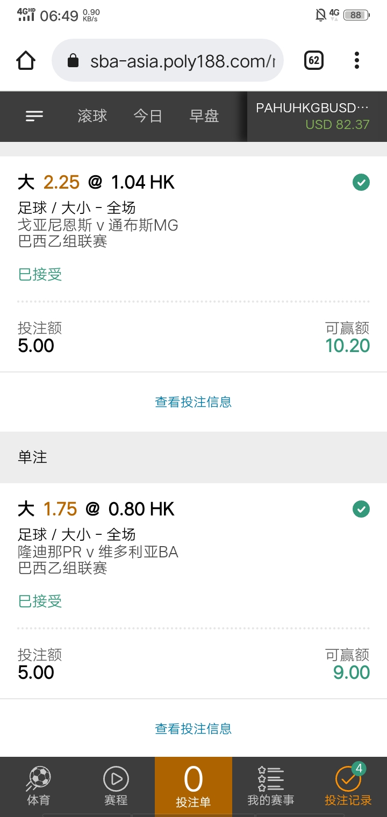Tap the green checkmark on 隆迪那PR bet
Screen dimensions: 387x817
coord(361,508)
